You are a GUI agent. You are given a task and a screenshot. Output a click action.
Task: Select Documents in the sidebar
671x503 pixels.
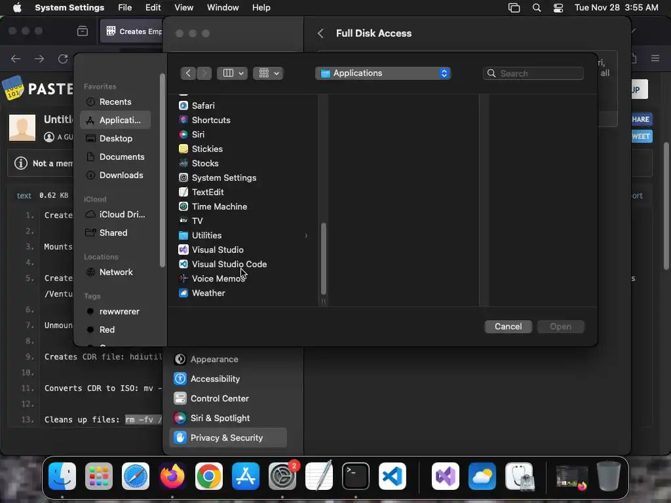(x=115, y=157)
